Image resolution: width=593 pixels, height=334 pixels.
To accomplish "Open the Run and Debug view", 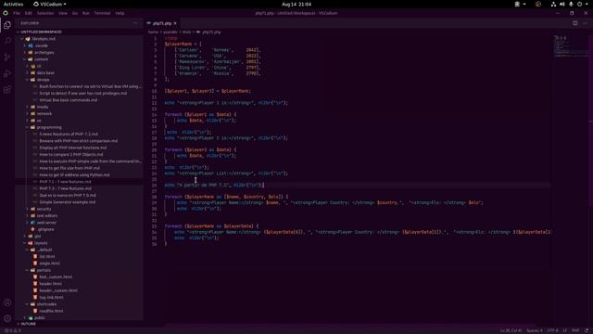I will click(x=7, y=73).
